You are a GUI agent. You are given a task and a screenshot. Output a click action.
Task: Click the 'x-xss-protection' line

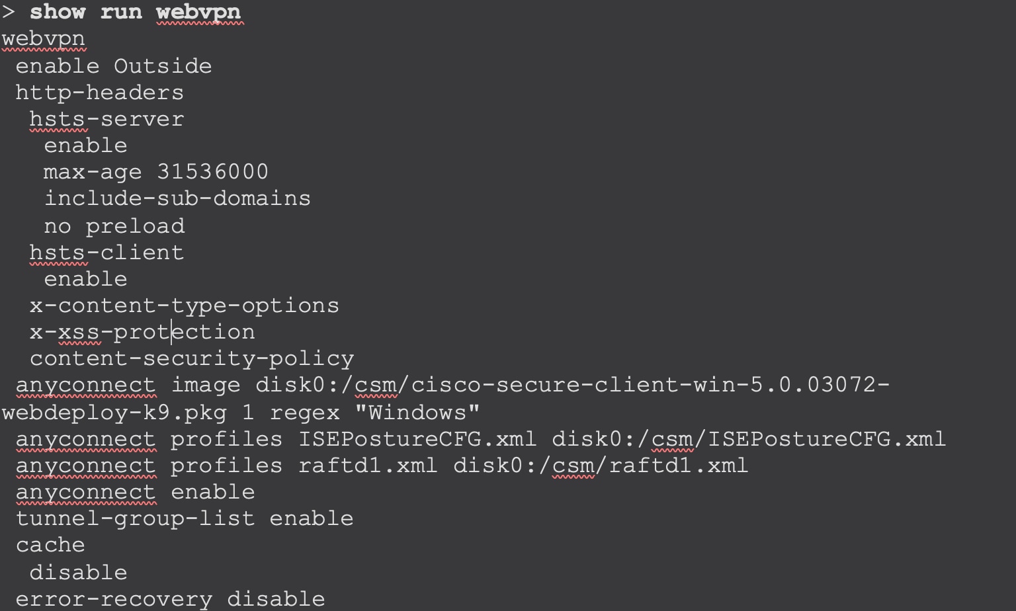point(142,332)
